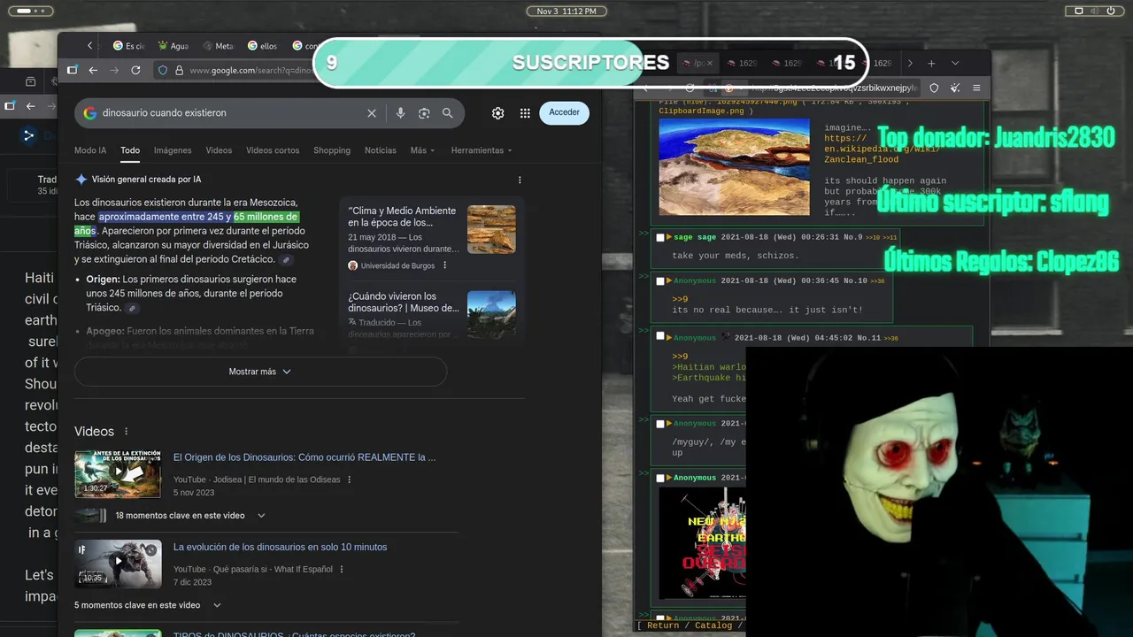Reload the imageboard browser page
The height and width of the screenshot is (637, 1133).
click(x=690, y=88)
